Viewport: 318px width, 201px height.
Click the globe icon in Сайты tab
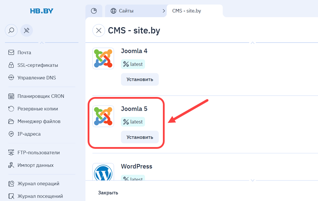pos(113,11)
